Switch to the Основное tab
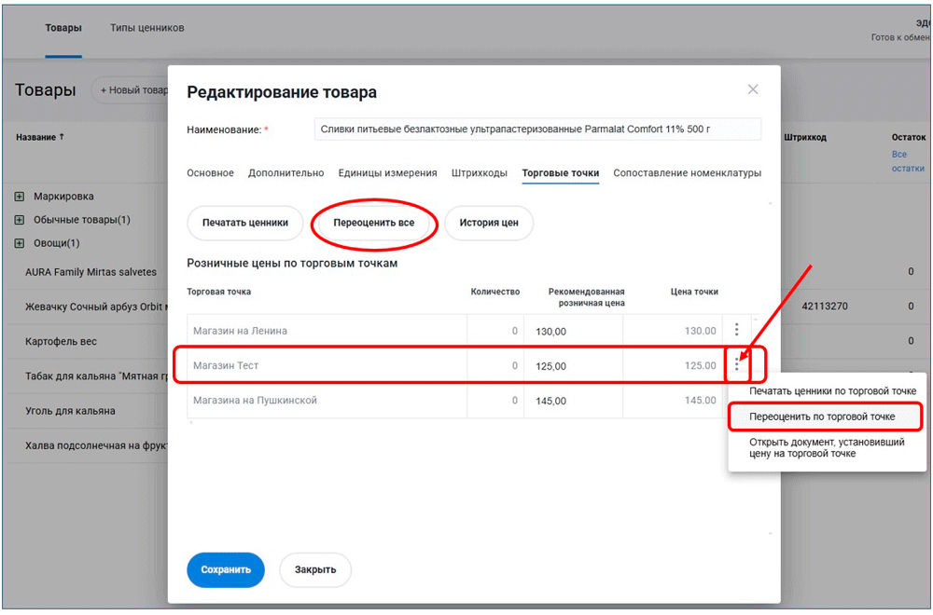Viewport: 933px width, 615px height. coord(210,173)
